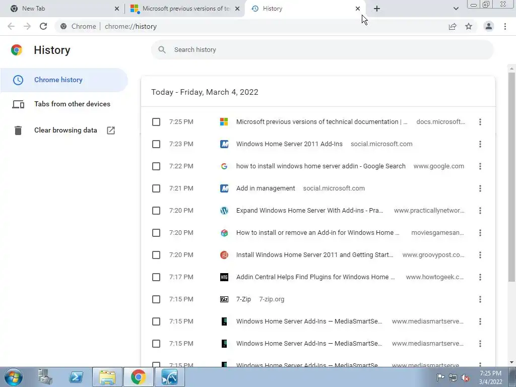Screen dimensions: 516x387
Task: Open more actions for Windows Home Server 2011 Add-Ins
Action: pos(480,144)
